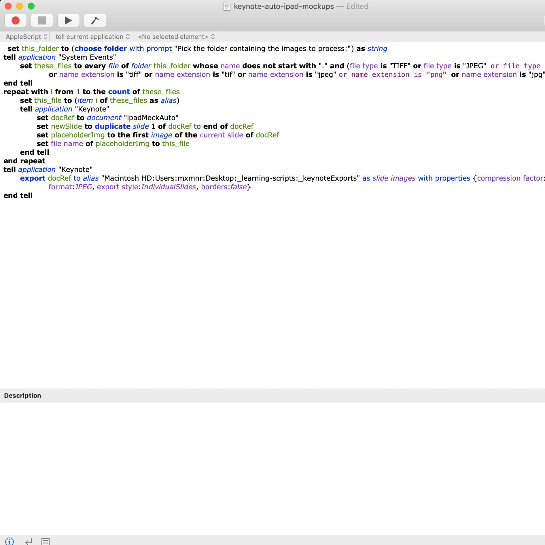This screenshot has width=545, height=545.
Task: Open the 'tell current application' dropdown
Action: coord(92,37)
